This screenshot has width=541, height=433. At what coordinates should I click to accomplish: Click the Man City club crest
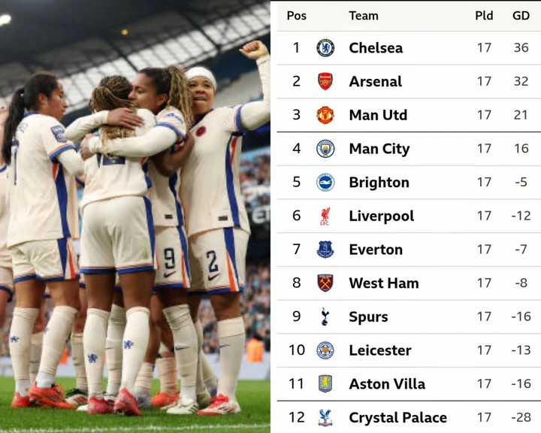coord(325,149)
